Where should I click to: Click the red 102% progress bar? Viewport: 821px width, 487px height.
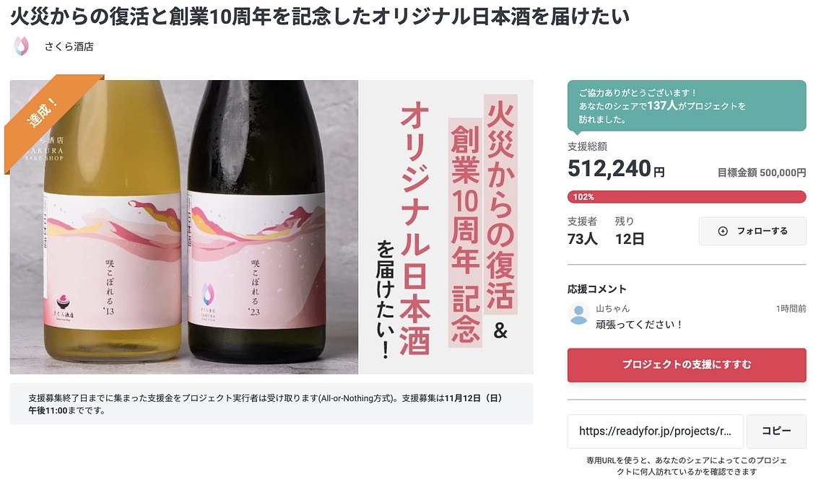tap(686, 196)
